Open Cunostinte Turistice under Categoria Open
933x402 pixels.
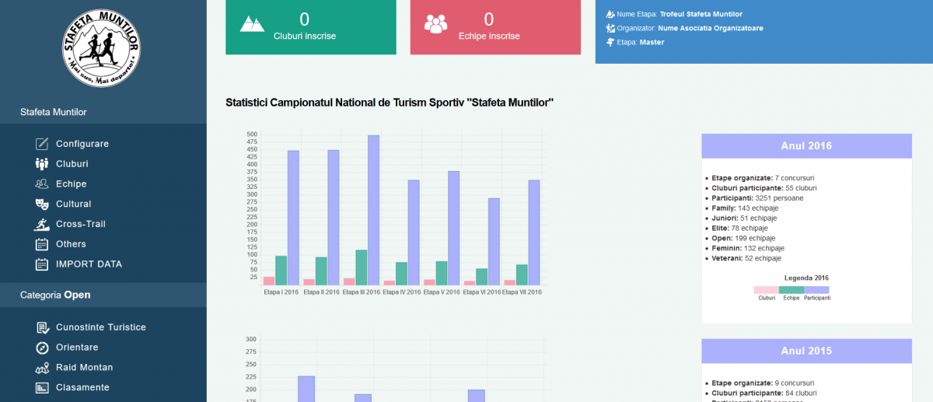coord(101,327)
